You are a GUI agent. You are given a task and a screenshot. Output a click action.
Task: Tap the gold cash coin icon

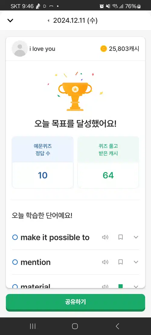(x=104, y=49)
